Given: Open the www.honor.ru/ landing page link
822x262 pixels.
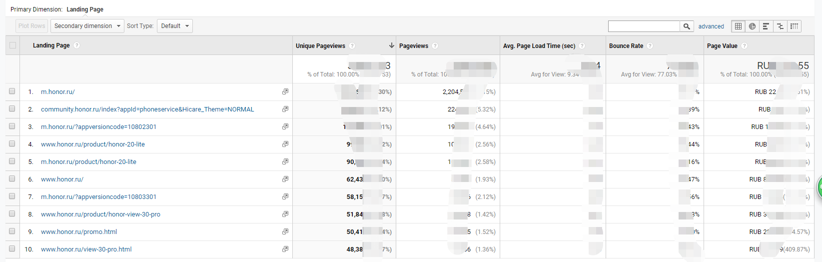Looking at the screenshot, I should pyautogui.click(x=62, y=179).
